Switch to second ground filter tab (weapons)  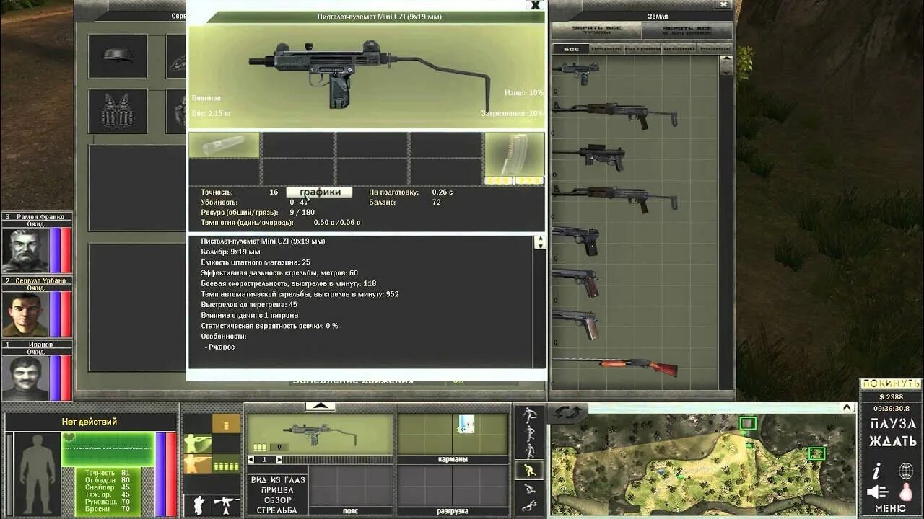tap(606, 49)
